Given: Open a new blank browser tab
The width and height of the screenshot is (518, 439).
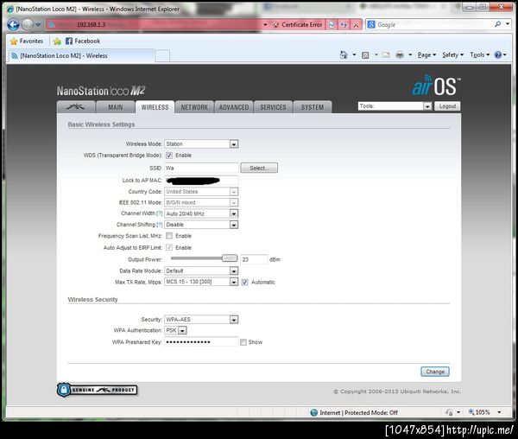Looking at the screenshot, I should 162,56.
